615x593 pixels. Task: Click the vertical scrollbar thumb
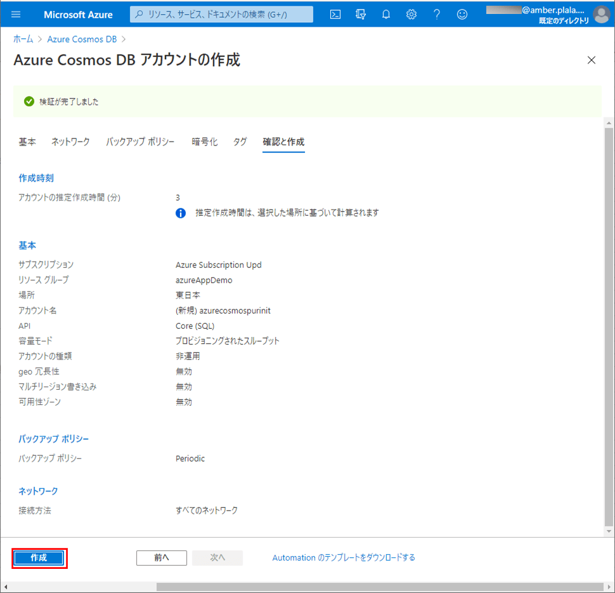[608, 326]
